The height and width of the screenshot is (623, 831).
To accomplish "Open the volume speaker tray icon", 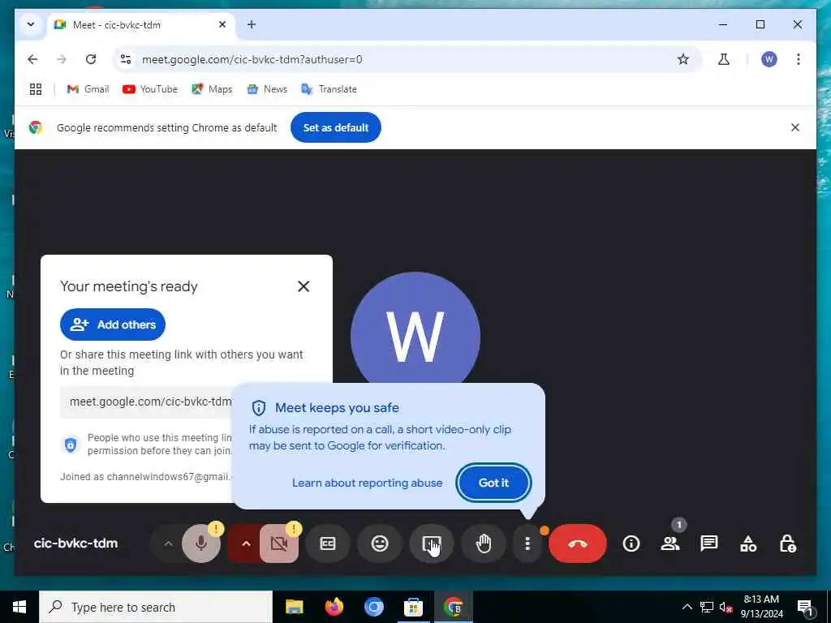I will point(726,607).
